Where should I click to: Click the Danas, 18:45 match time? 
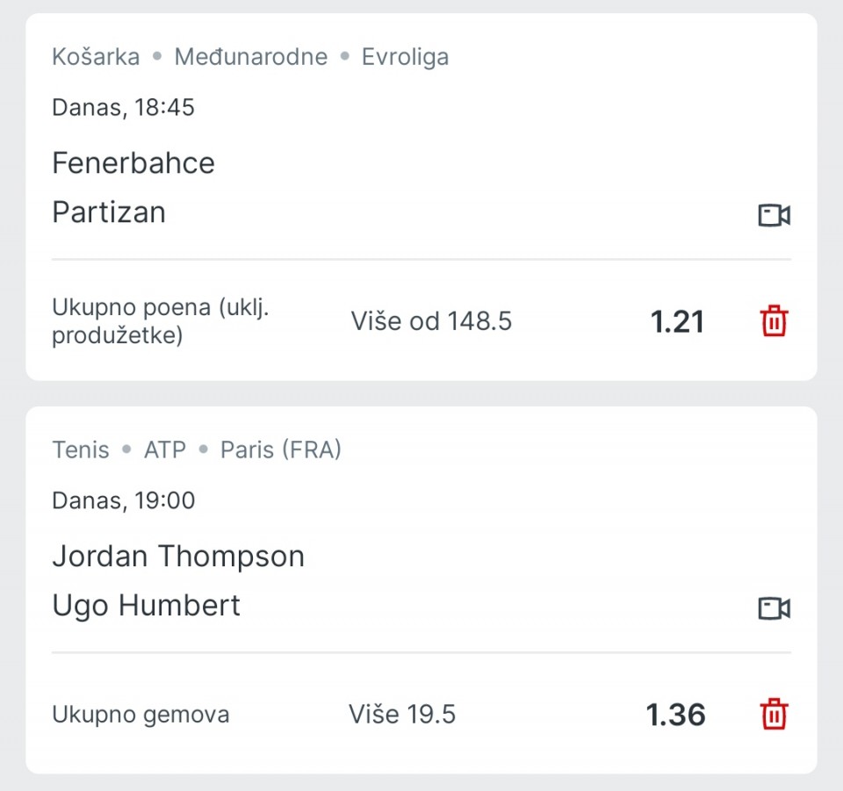pos(123,108)
